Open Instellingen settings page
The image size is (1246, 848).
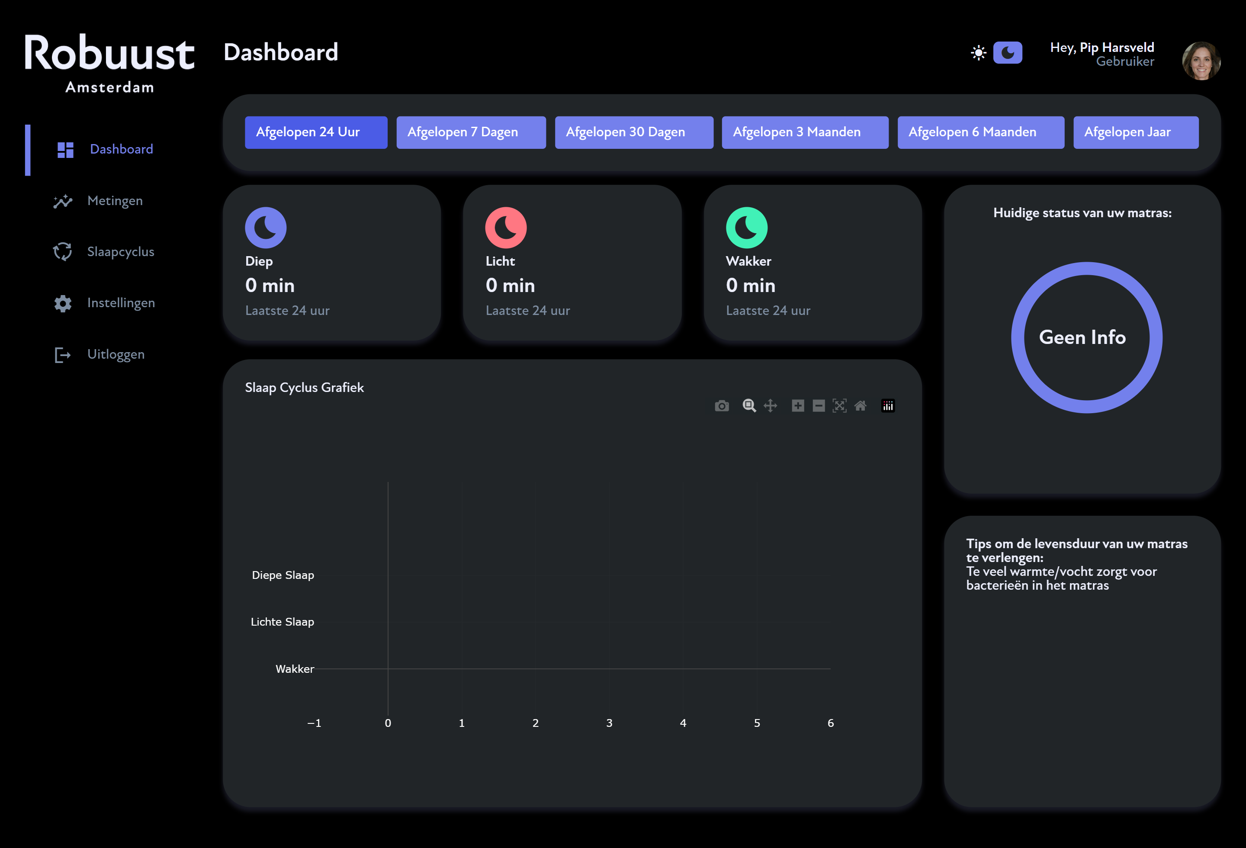point(121,303)
